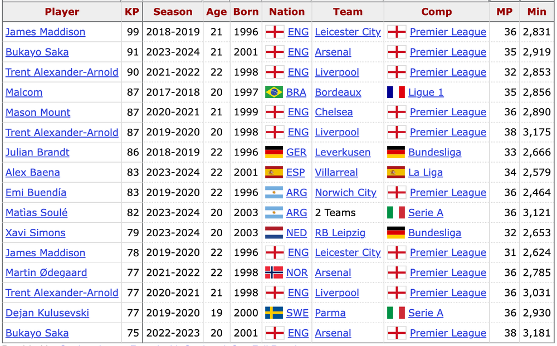Viewport: 557px width, 346px height.
Task: Click Norway flag beside NOR link
Action: tap(274, 273)
